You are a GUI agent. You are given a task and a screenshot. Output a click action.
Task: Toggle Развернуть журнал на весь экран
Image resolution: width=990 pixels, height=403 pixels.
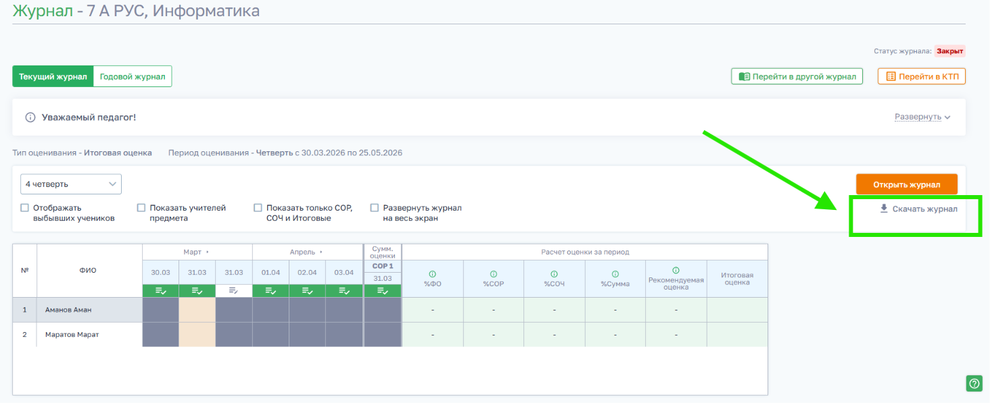(375, 208)
